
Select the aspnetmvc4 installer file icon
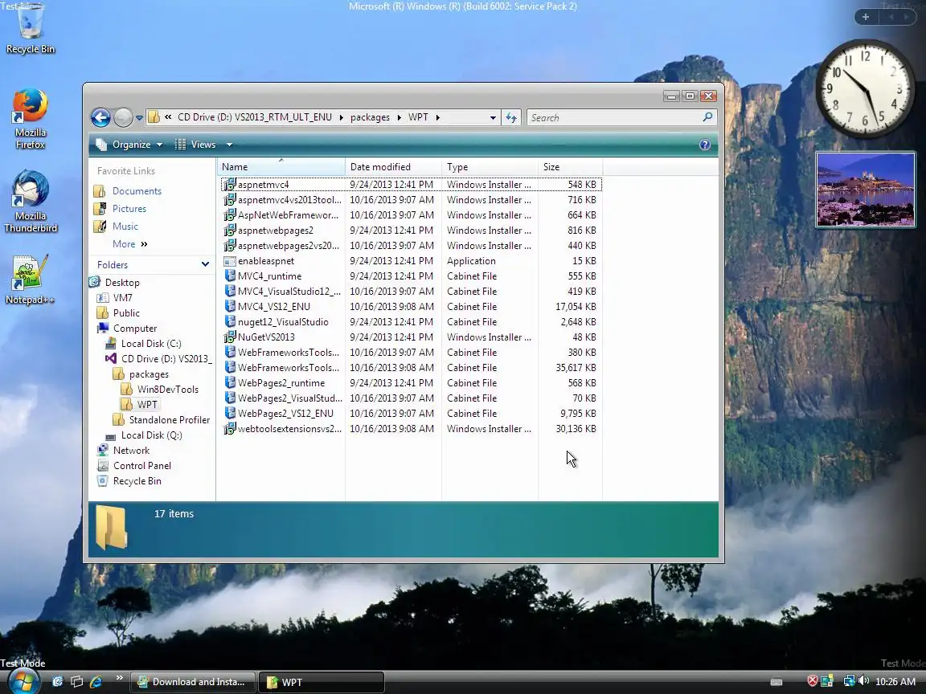point(229,184)
